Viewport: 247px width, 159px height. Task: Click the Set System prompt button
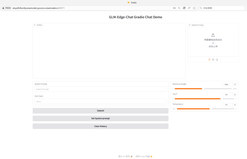click(100, 118)
